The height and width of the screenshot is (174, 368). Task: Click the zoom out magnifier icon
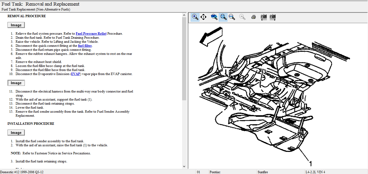point(243,17)
